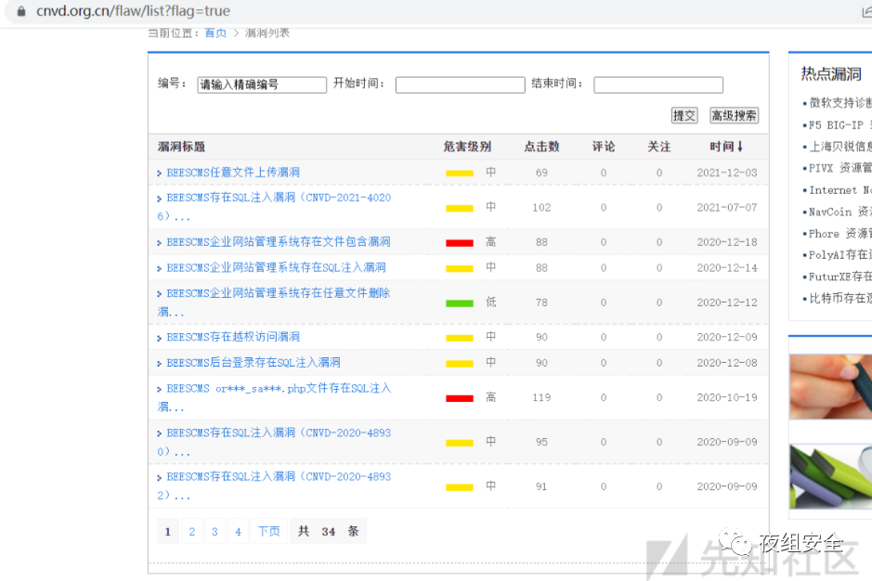Open BEESCMS or***_sa***.php SQL注入 entry
The image size is (872, 581).
click(x=274, y=397)
